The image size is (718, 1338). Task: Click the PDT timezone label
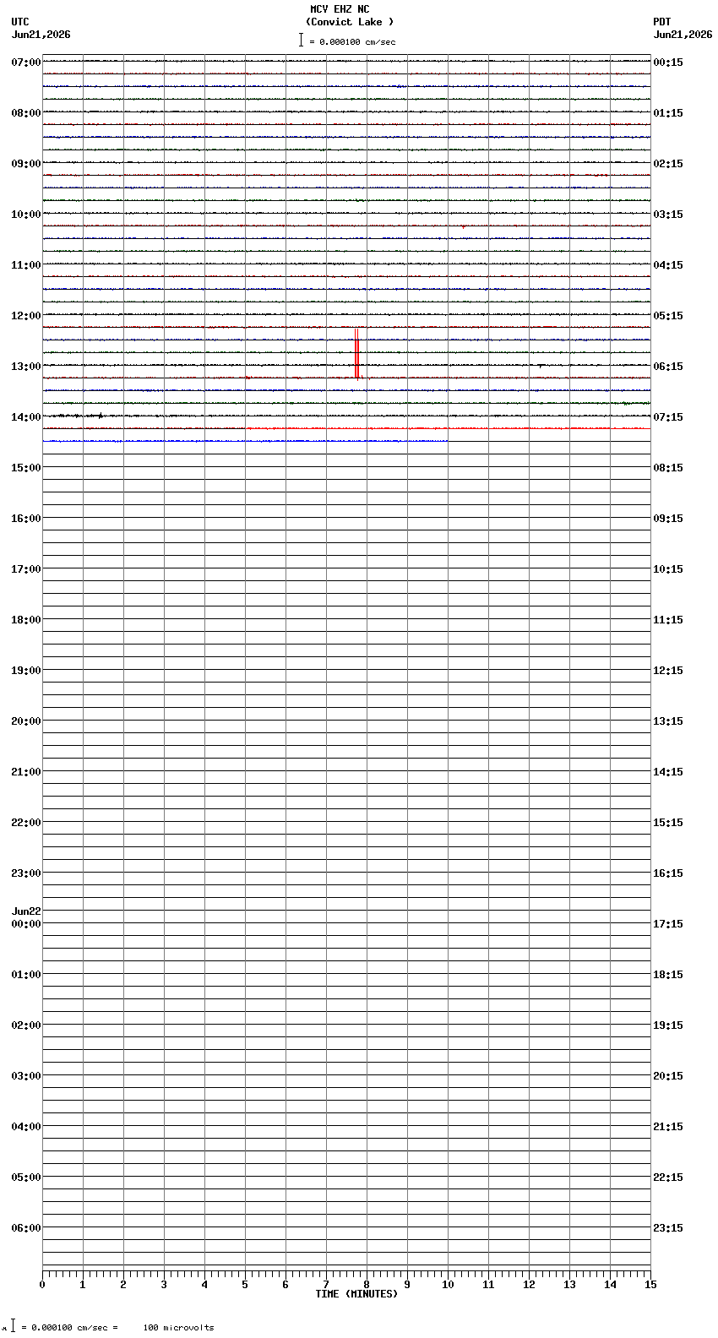662,22
